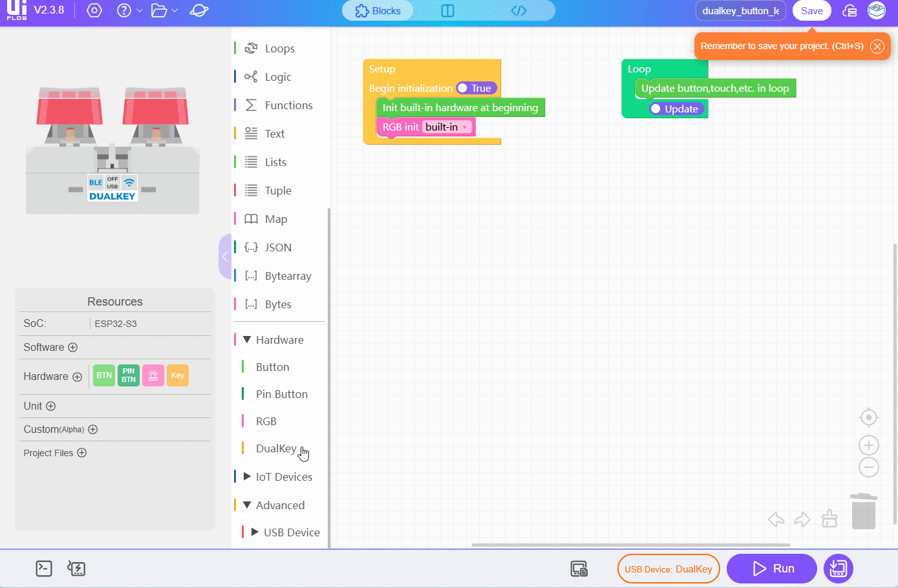Click the Save button
The width and height of the screenshot is (898, 588).
click(x=811, y=11)
